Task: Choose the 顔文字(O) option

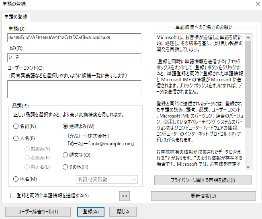Action: 65,155
